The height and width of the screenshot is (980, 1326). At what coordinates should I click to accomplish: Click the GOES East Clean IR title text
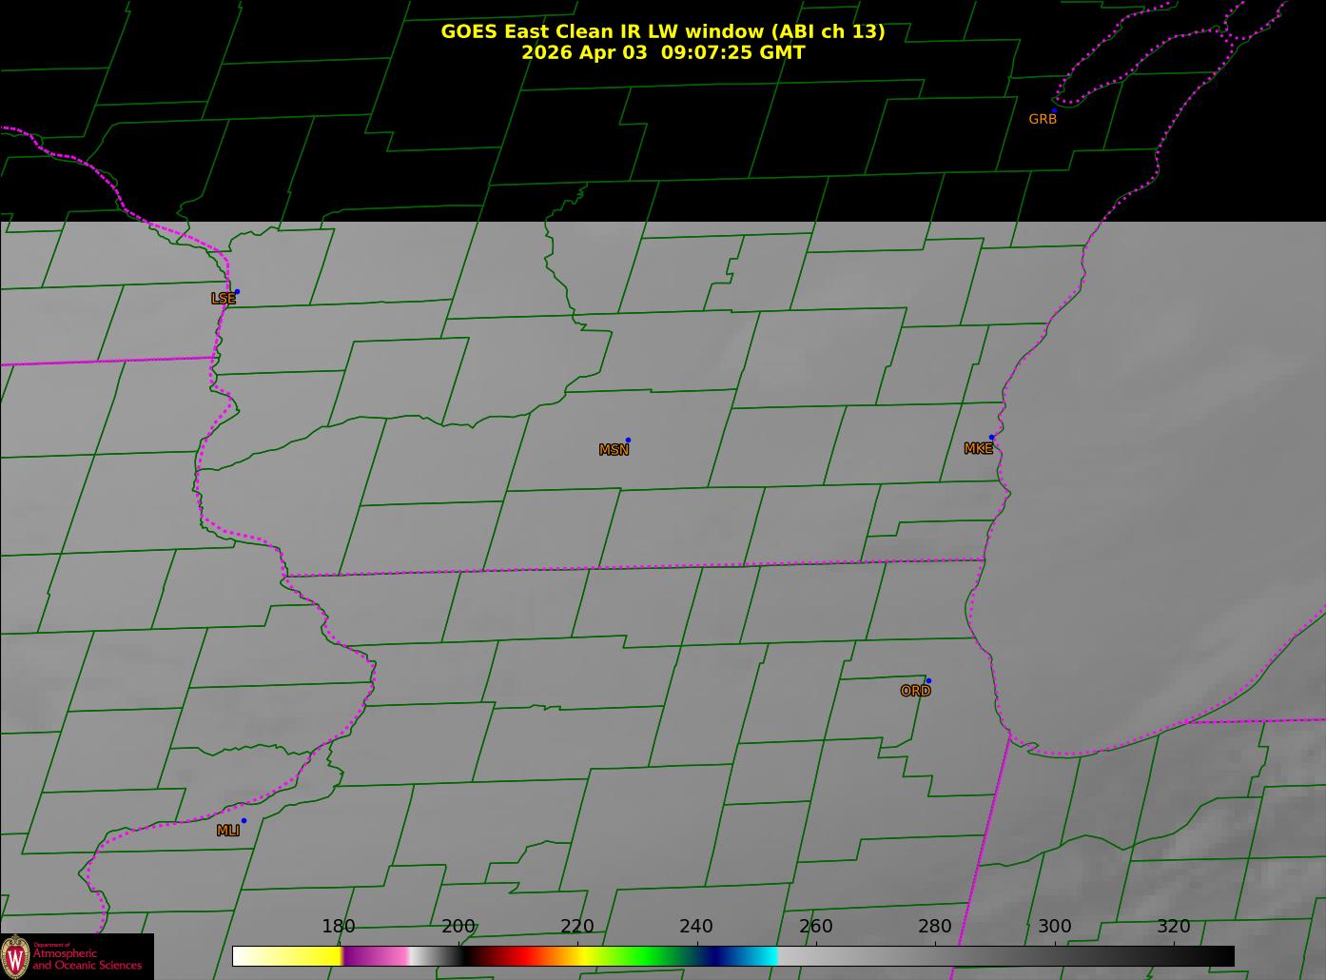(662, 31)
